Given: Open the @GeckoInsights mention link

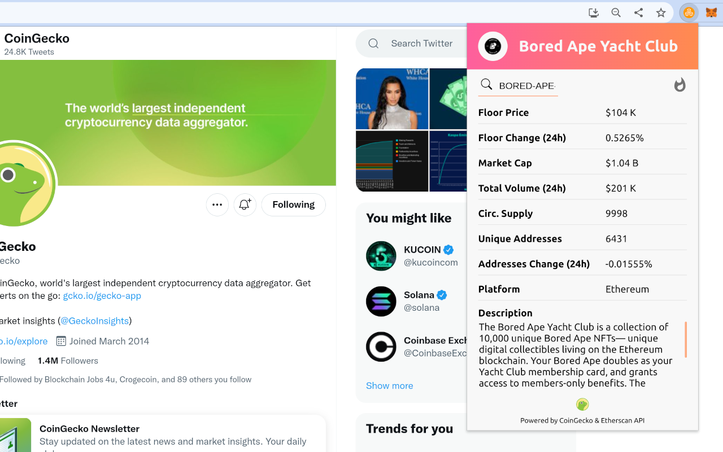Looking at the screenshot, I should [94, 320].
